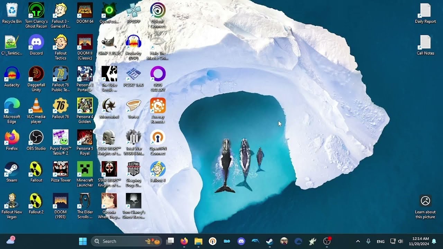Select the Ciconia When They Cry shortcut
The height and width of the screenshot is (249, 443).
pos(109,206)
